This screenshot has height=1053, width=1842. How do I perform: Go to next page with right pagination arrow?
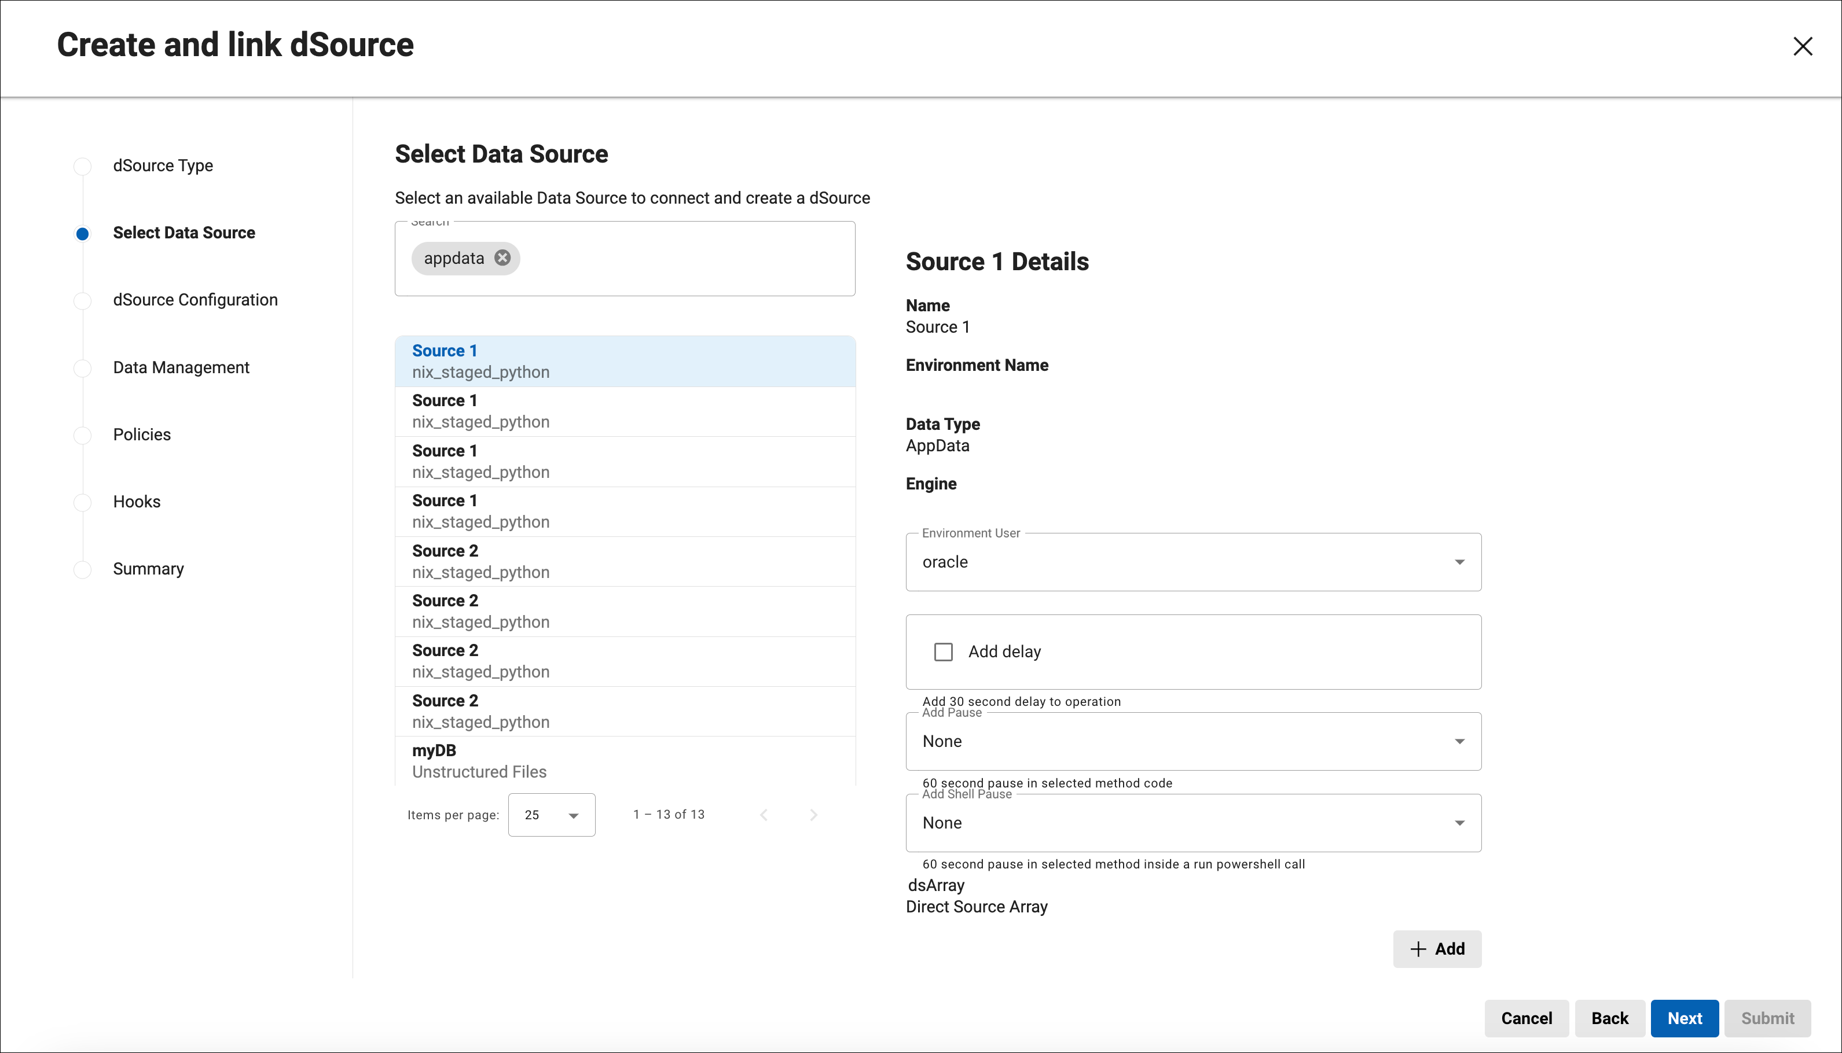(x=813, y=815)
